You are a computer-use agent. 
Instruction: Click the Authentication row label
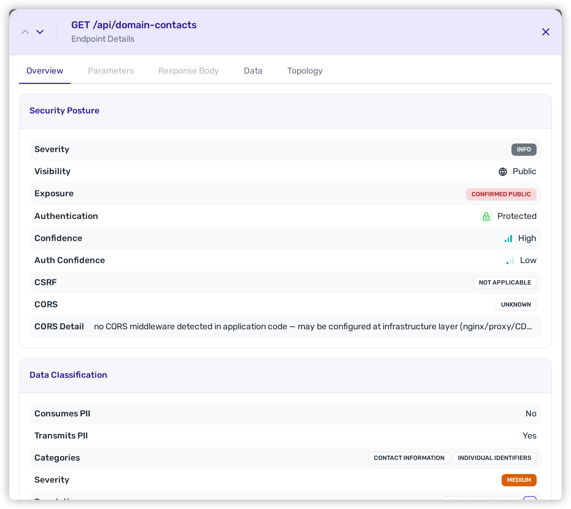tap(66, 216)
